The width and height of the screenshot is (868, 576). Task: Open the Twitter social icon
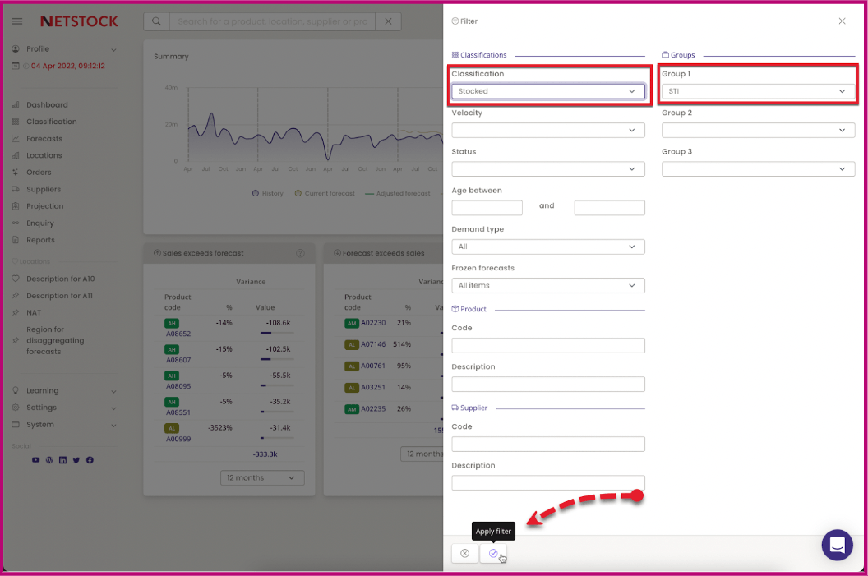click(76, 460)
